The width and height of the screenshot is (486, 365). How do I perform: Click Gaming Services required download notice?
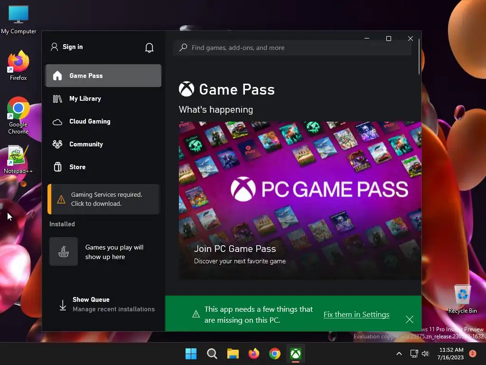tap(103, 199)
